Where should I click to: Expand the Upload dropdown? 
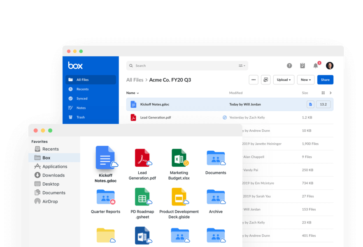coord(284,80)
